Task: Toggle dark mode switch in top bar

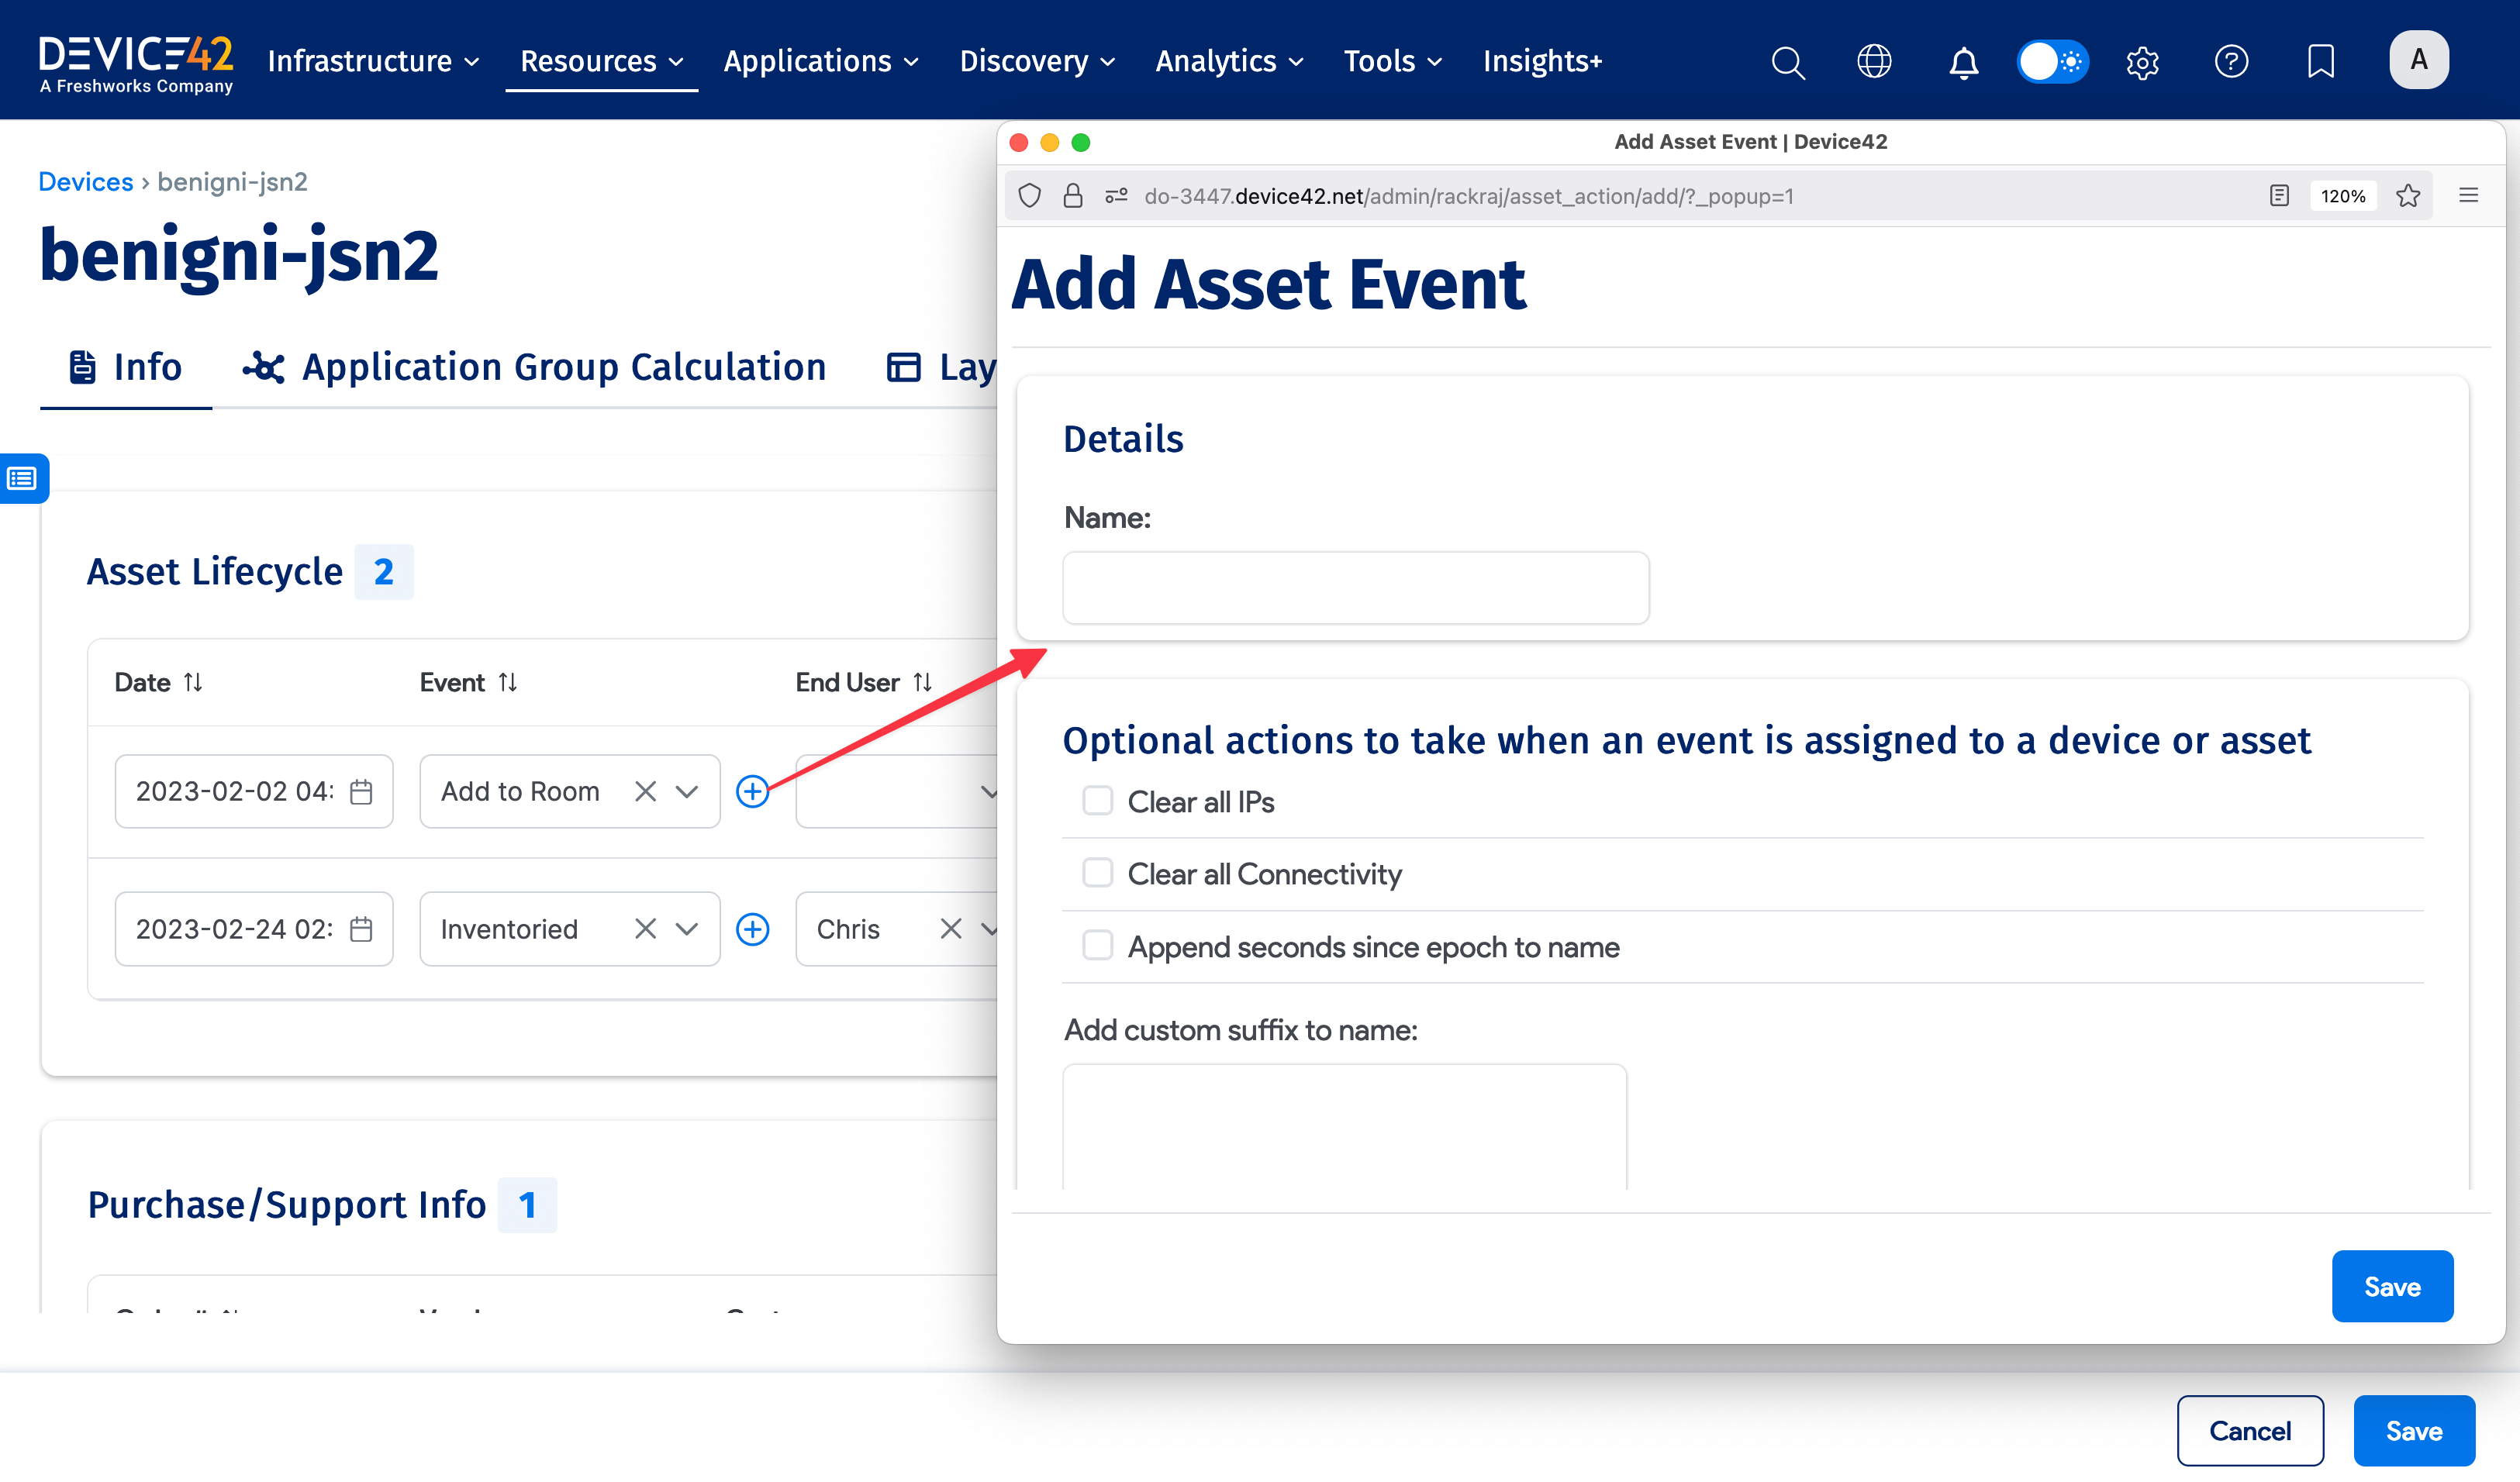Action: [2052, 61]
